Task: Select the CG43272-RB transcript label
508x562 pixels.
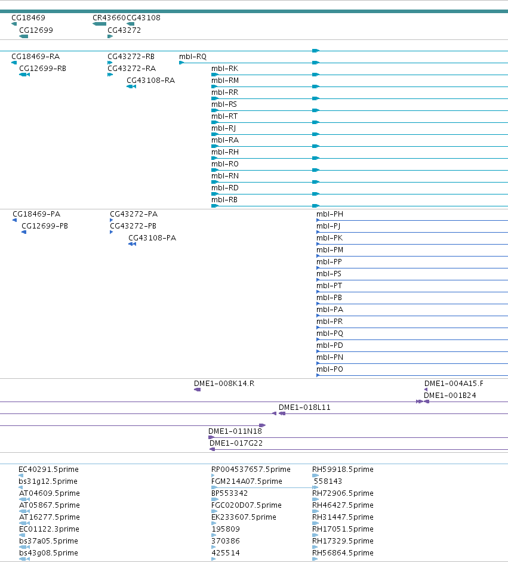Action: tap(131, 56)
